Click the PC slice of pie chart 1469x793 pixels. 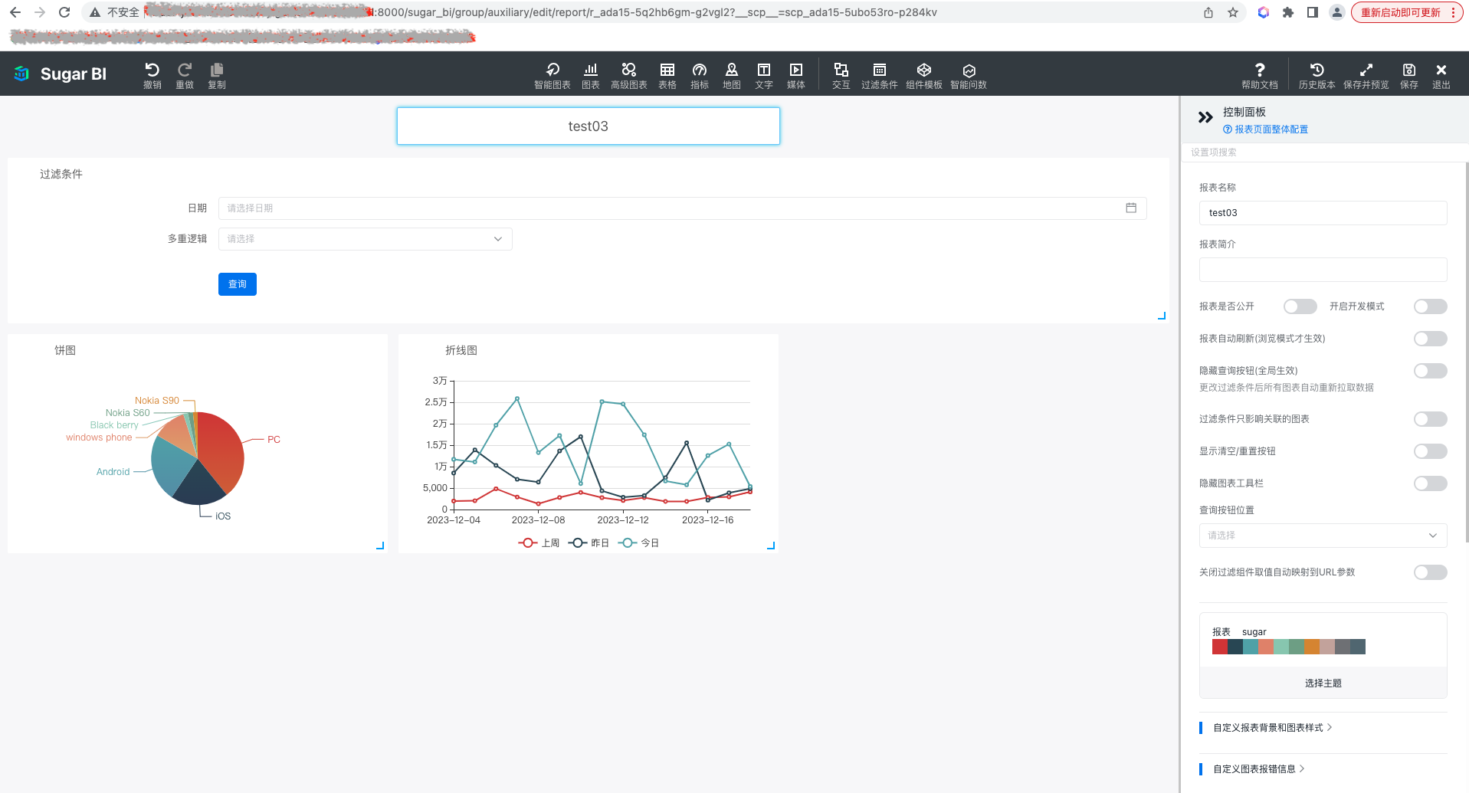[222, 452]
